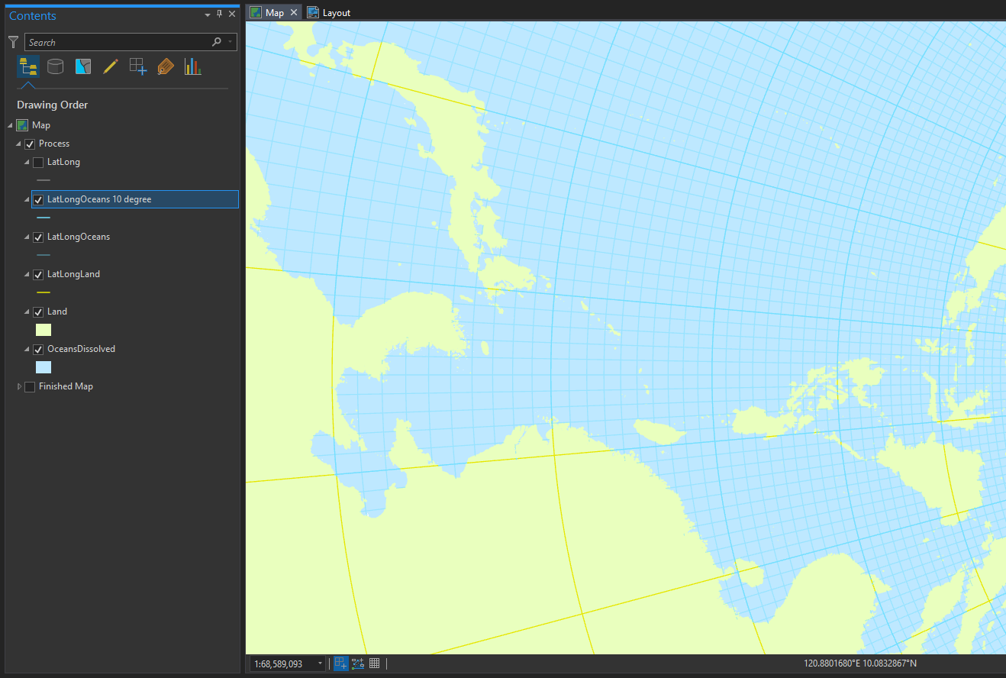This screenshot has width=1006, height=678.
Task: Hide the LatLongLand layer
Action: [38, 274]
